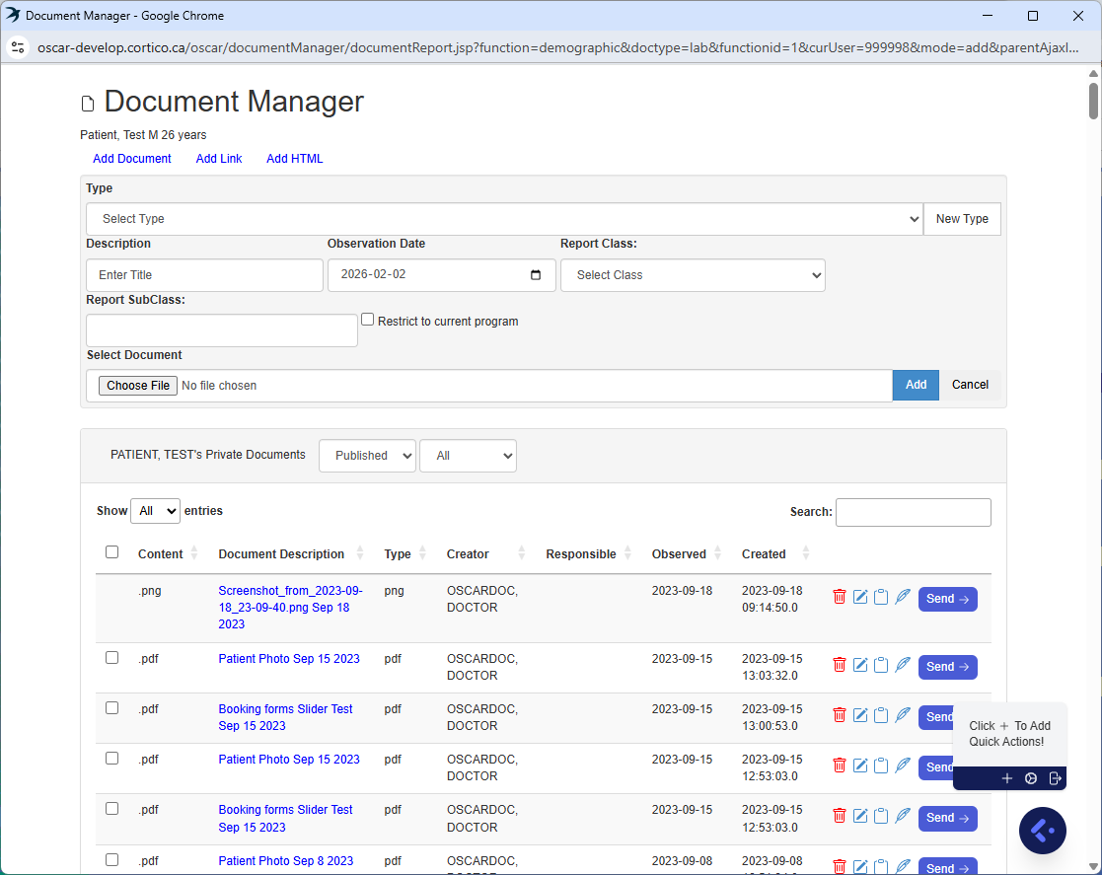Open the calendar picker in the Observation Date field
This screenshot has width=1102, height=875.
(536, 275)
